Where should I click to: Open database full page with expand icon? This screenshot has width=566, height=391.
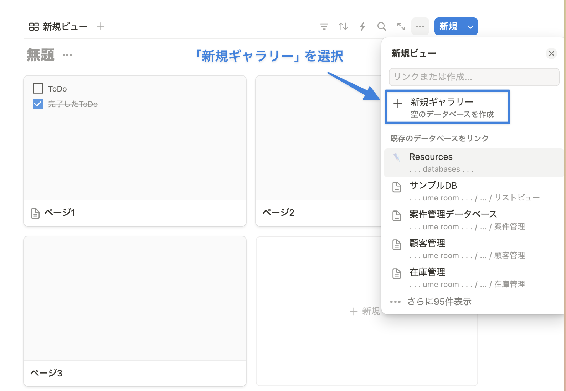click(x=401, y=26)
